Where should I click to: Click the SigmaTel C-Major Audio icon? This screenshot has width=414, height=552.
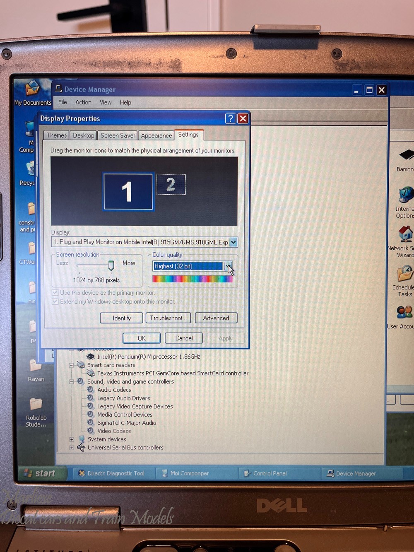(x=91, y=423)
